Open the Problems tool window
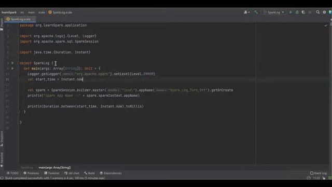Viewport: 332px width, 187px height. click(31, 173)
